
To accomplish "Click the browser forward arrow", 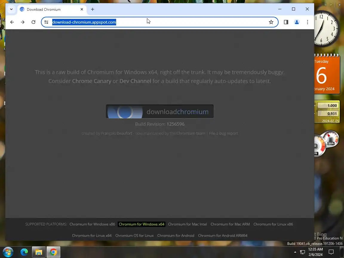I will (x=23, y=22).
